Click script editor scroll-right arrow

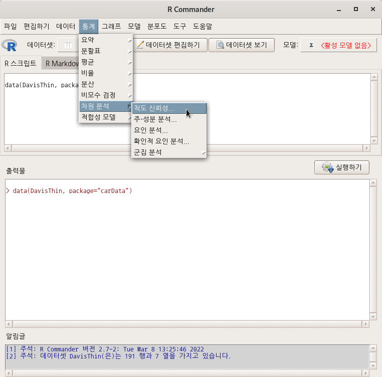click(366, 148)
